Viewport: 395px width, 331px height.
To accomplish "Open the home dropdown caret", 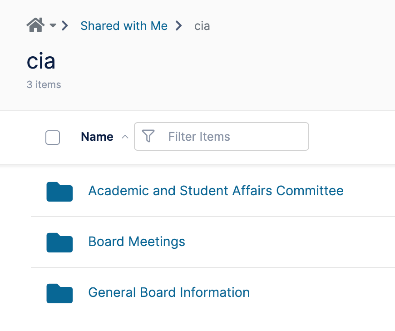I will (53, 25).
